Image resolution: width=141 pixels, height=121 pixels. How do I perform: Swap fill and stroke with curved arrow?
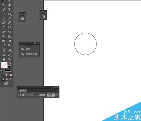10,63
